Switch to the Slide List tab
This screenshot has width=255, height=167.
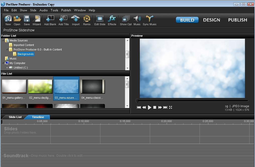pyautogui.click(x=15, y=117)
